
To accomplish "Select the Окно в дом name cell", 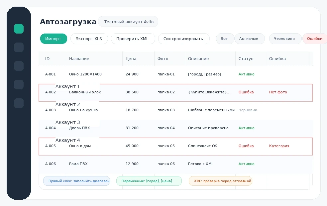I will point(80,146).
